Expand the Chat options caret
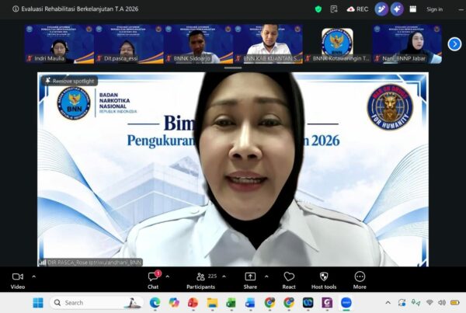Screen dimensions: 466x313 (168, 276)
